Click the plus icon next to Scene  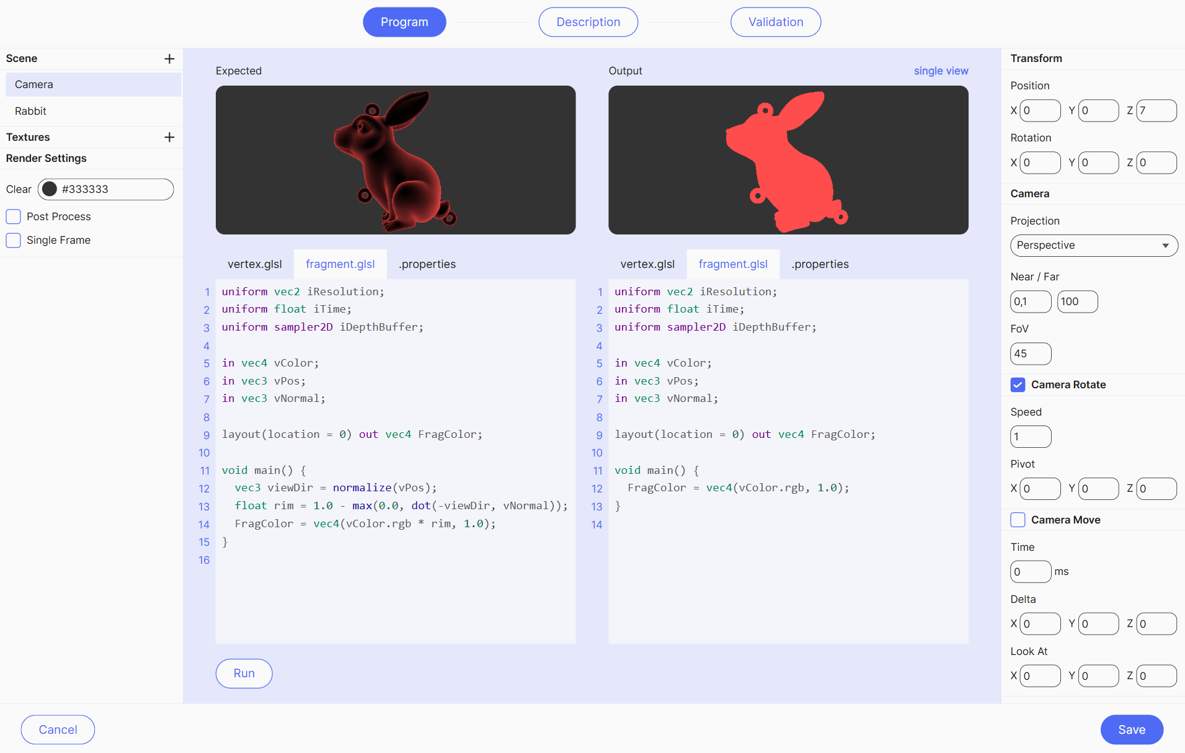tap(169, 59)
